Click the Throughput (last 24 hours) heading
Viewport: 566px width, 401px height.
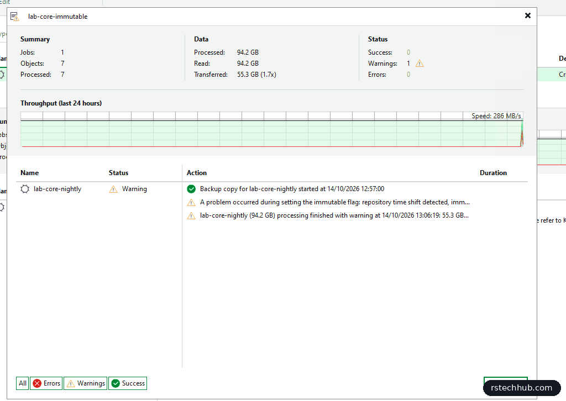(61, 103)
